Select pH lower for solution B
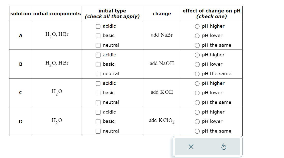The image size is (284, 158). (x=197, y=64)
